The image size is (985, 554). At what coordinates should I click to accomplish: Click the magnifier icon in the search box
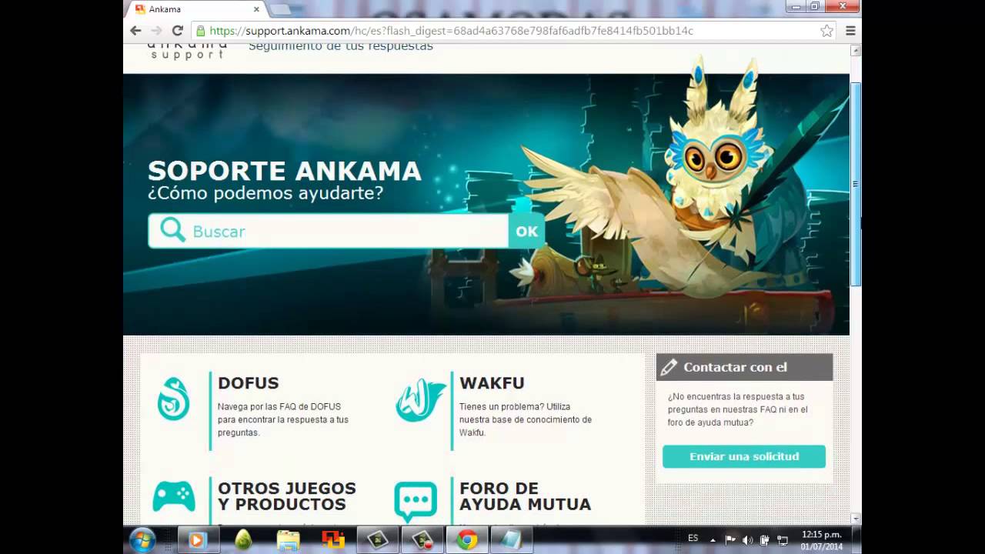click(x=172, y=230)
